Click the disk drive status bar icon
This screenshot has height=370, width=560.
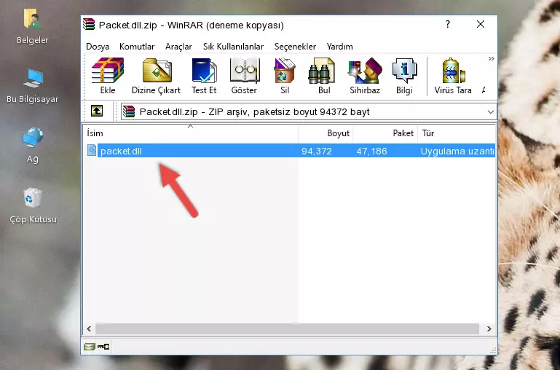(90, 347)
